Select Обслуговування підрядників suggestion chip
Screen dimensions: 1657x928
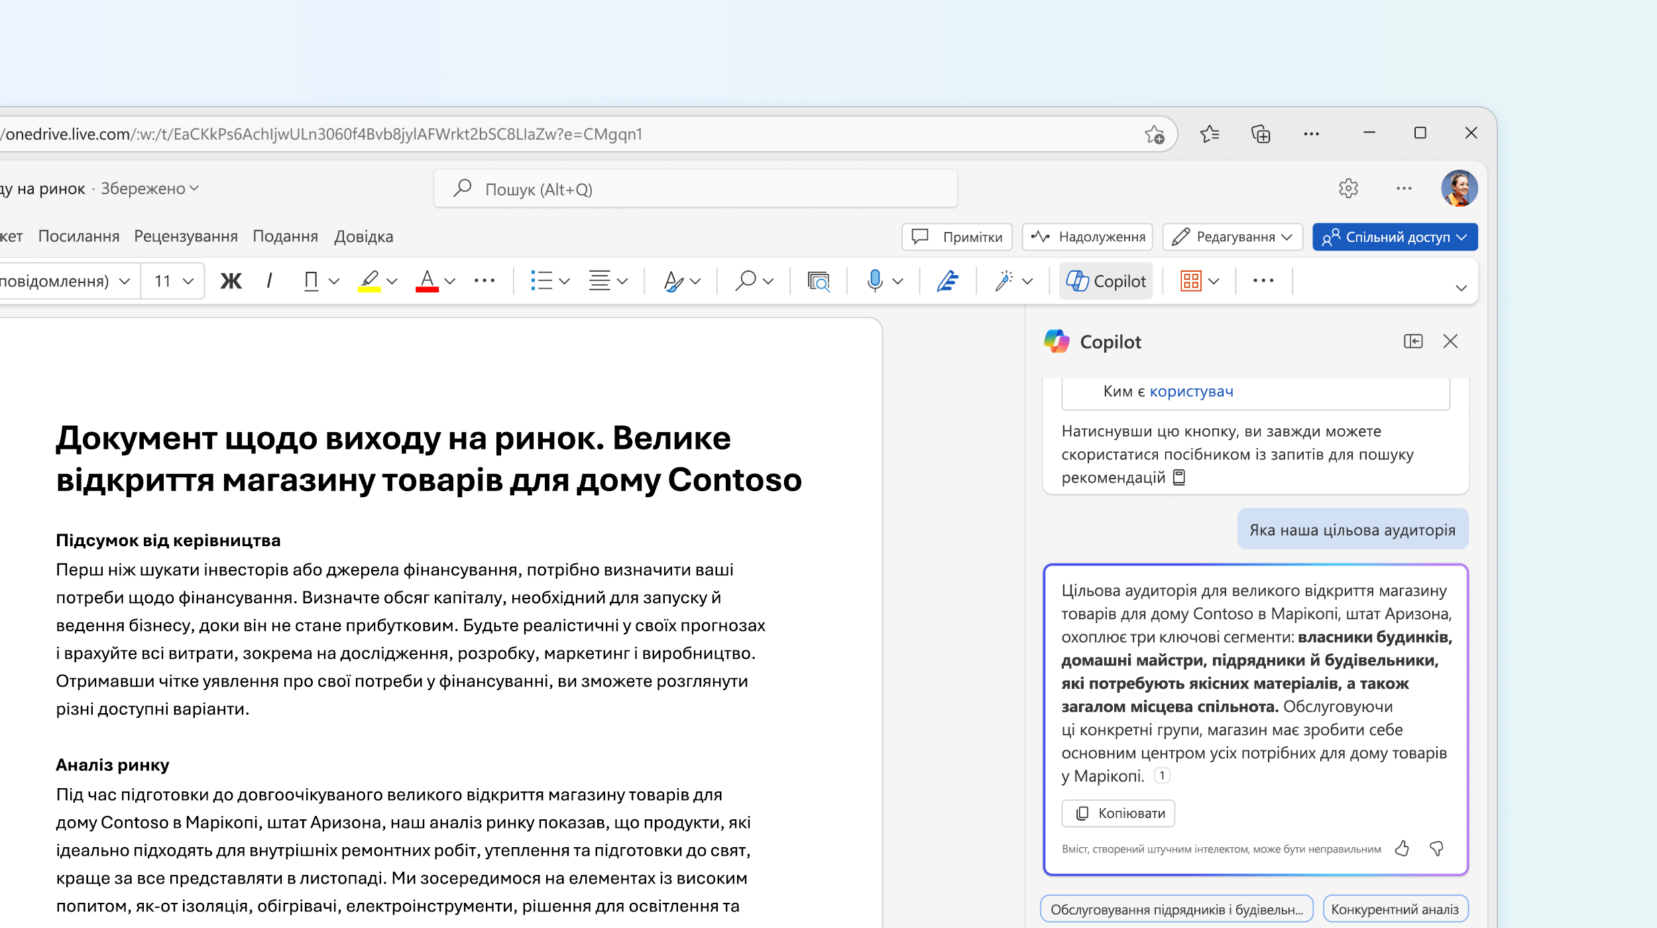[1176, 909]
